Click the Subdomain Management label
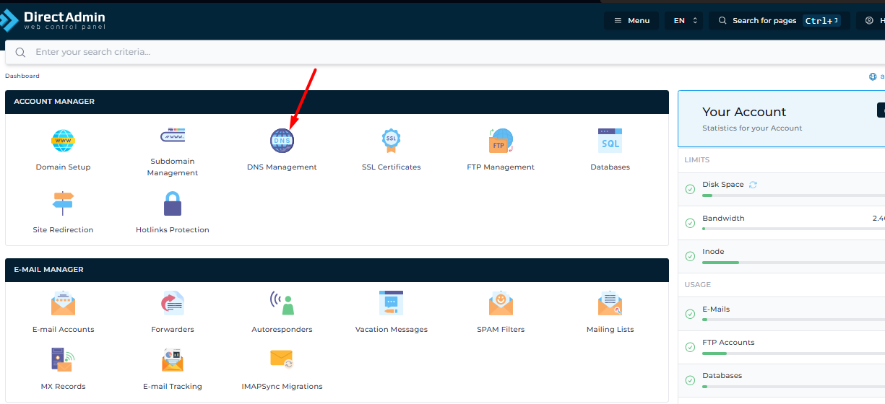 [173, 167]
